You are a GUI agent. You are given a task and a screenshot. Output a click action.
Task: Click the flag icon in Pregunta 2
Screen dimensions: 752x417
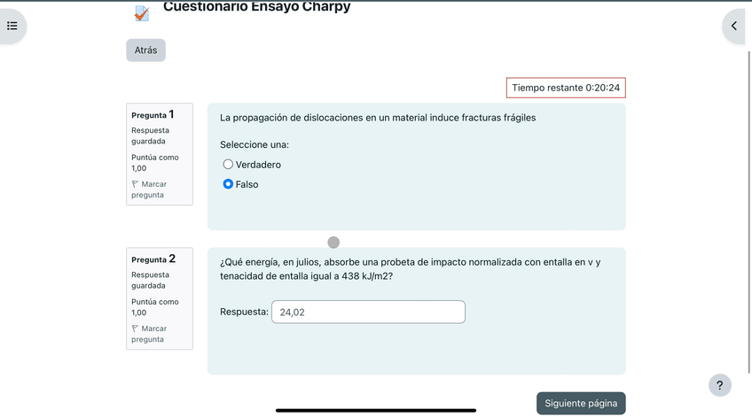click(136, 328)
